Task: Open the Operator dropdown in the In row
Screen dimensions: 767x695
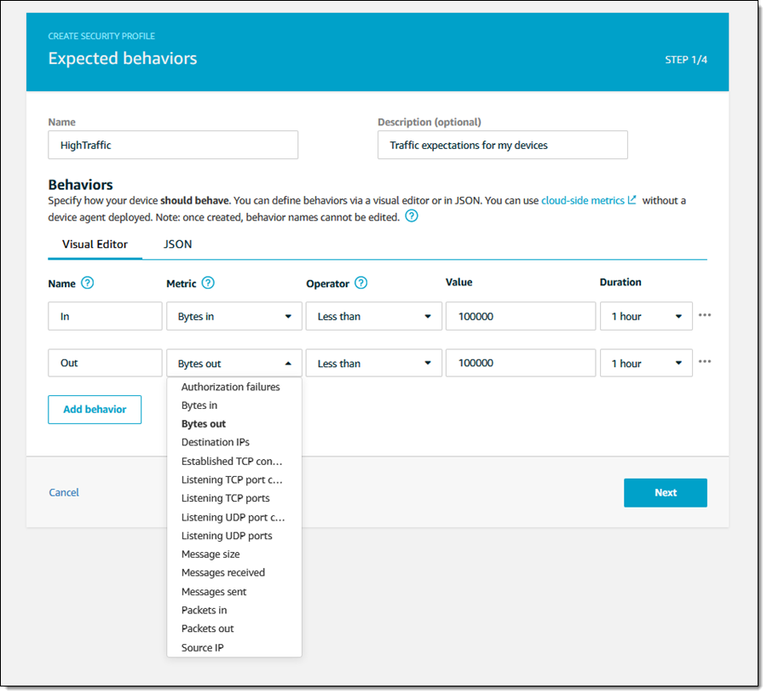Action: (373, 316)
